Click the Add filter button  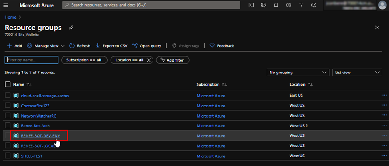tap(173, 60)
